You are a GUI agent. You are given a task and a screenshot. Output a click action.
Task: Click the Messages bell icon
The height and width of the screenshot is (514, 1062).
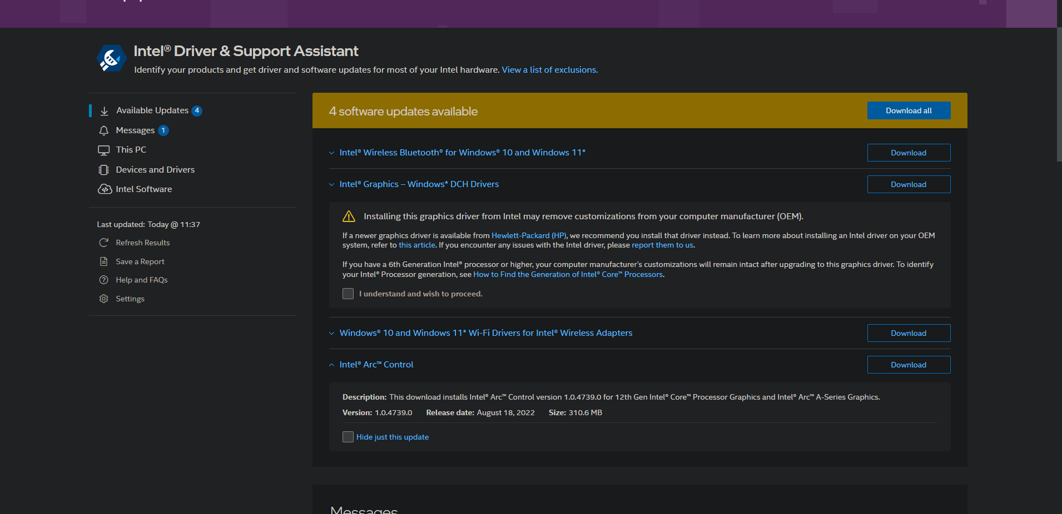tap(104, 130)
